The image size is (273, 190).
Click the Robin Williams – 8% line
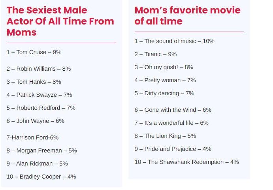(x=39, y=69)
